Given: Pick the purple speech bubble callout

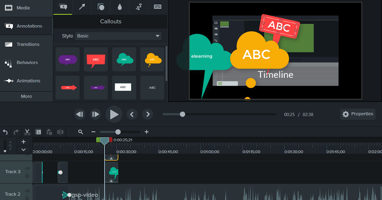Looking at the screenshot, I should (67, 59).
